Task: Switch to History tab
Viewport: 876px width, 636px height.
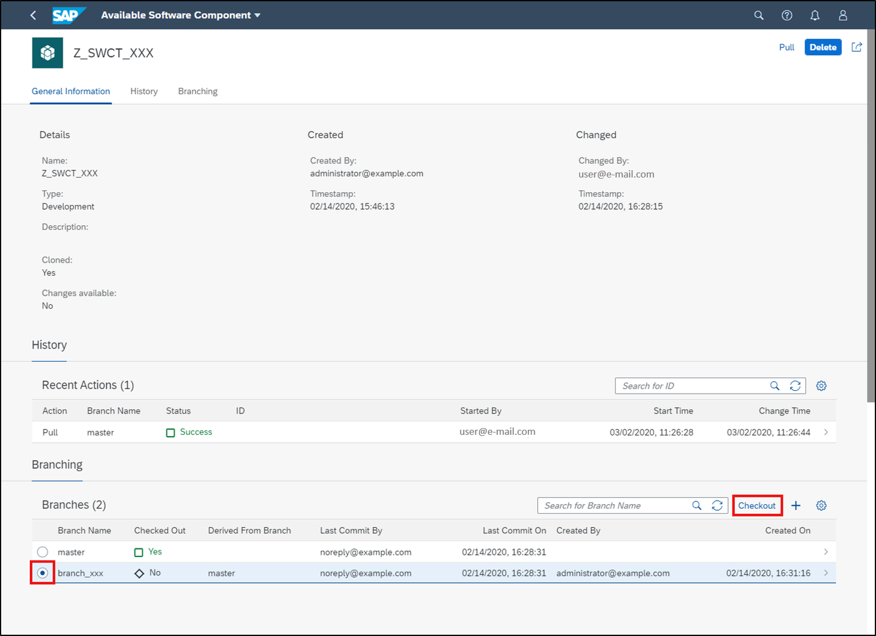Action: point(144,91)
